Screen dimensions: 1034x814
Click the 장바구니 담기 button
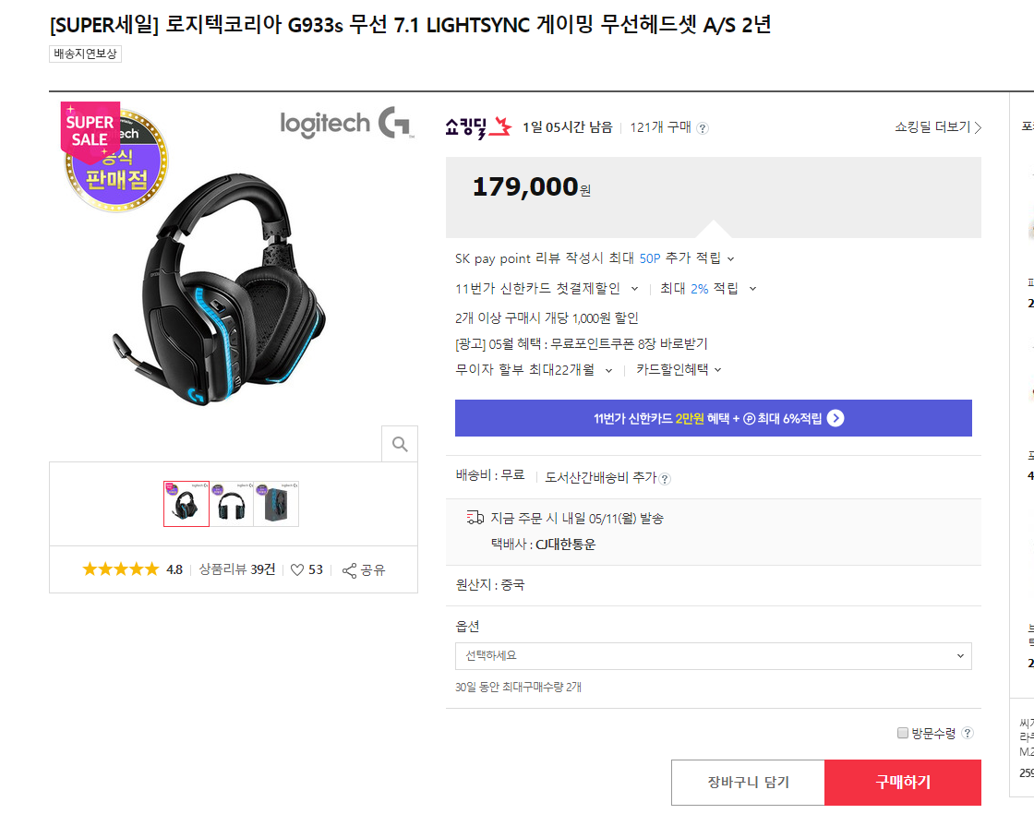tap(748, 783)
